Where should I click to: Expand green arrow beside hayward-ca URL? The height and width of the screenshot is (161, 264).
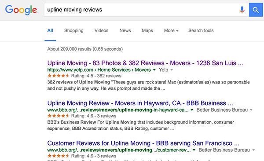pyautogui.click(x=192, y=110)
